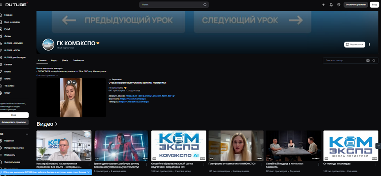The height and width of the screenshot is (176, 381).
Task: Click the ГК КОМЭКСПО channel avatar
Action: [x=48, y=44]
